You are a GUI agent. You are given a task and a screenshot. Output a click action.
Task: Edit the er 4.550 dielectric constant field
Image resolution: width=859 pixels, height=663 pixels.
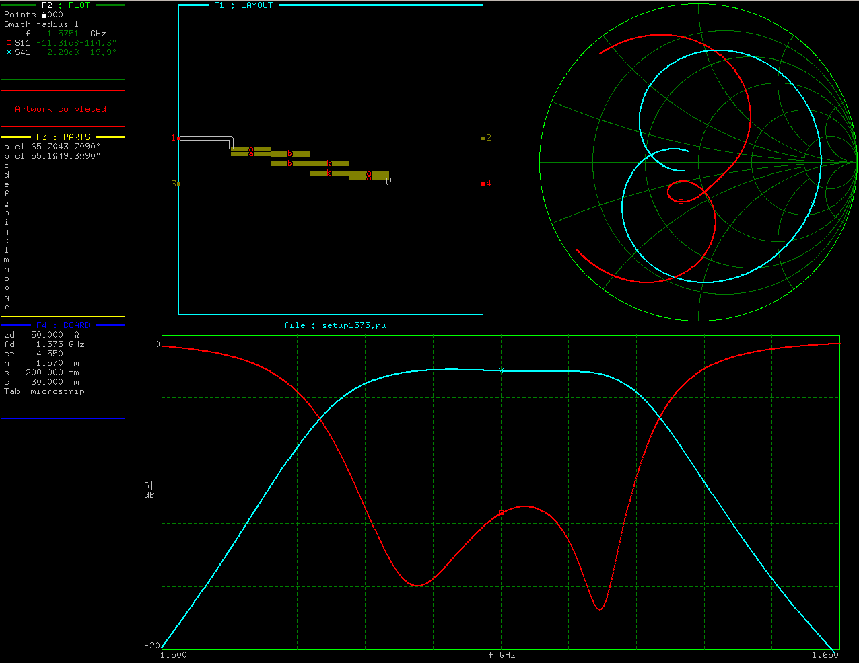click(49, 354)
